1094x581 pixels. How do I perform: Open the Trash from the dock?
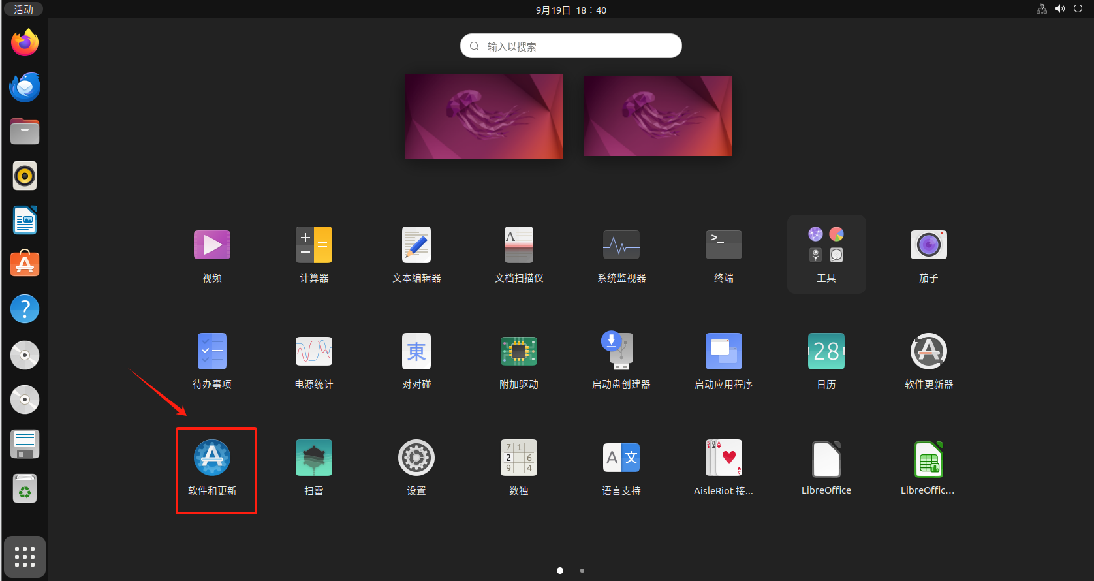tap(25, 488)
